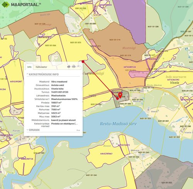The height and width of the screenshot is (189, 193).
Task: Click the Restu-Madissō järv lake label
Action: 118,124
